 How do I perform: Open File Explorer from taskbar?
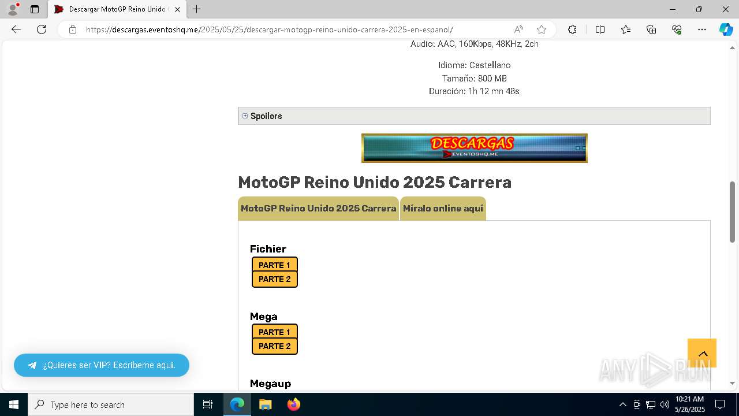pos(265,404)
